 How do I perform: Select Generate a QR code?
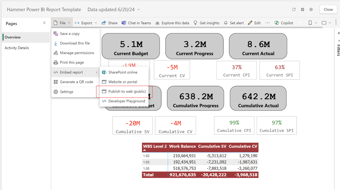click(75, 82)
